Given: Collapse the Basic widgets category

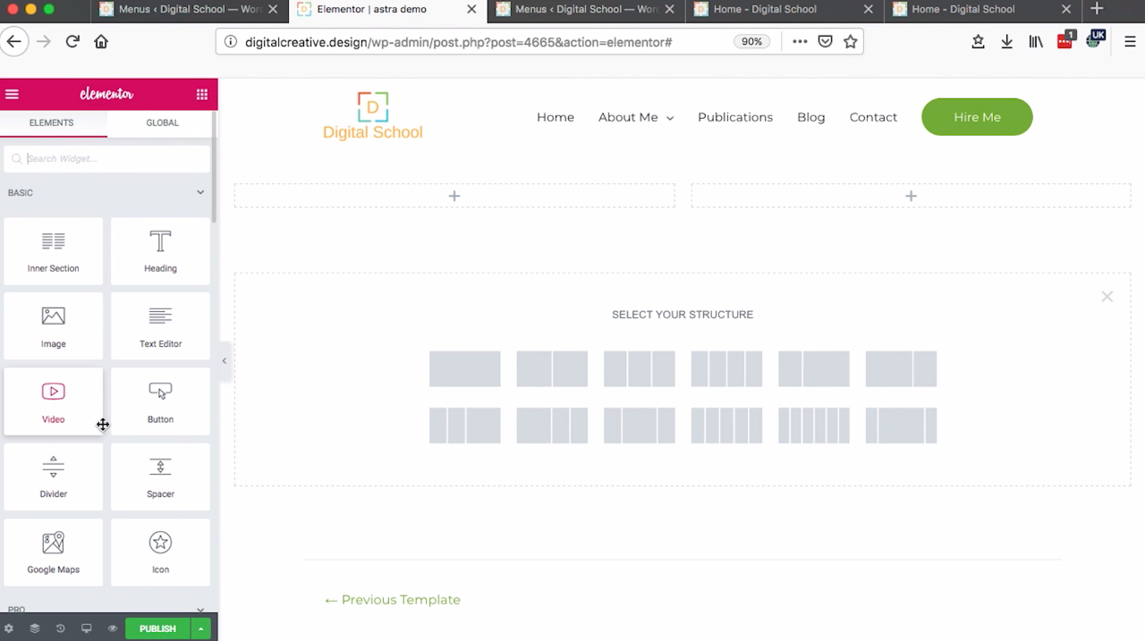Looking at the screenshot, I should click(200, 192).
